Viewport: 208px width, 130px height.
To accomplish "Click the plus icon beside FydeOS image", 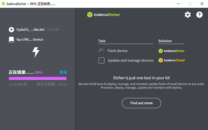I will click(11, 29).
